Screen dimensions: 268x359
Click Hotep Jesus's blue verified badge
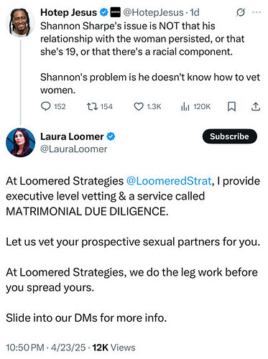click(104, 12)
